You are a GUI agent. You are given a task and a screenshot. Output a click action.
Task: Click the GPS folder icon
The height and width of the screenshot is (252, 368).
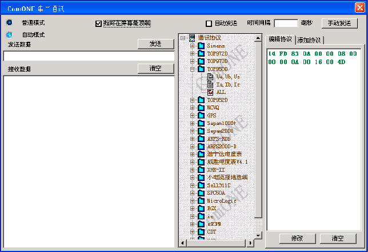pos(201,115)
